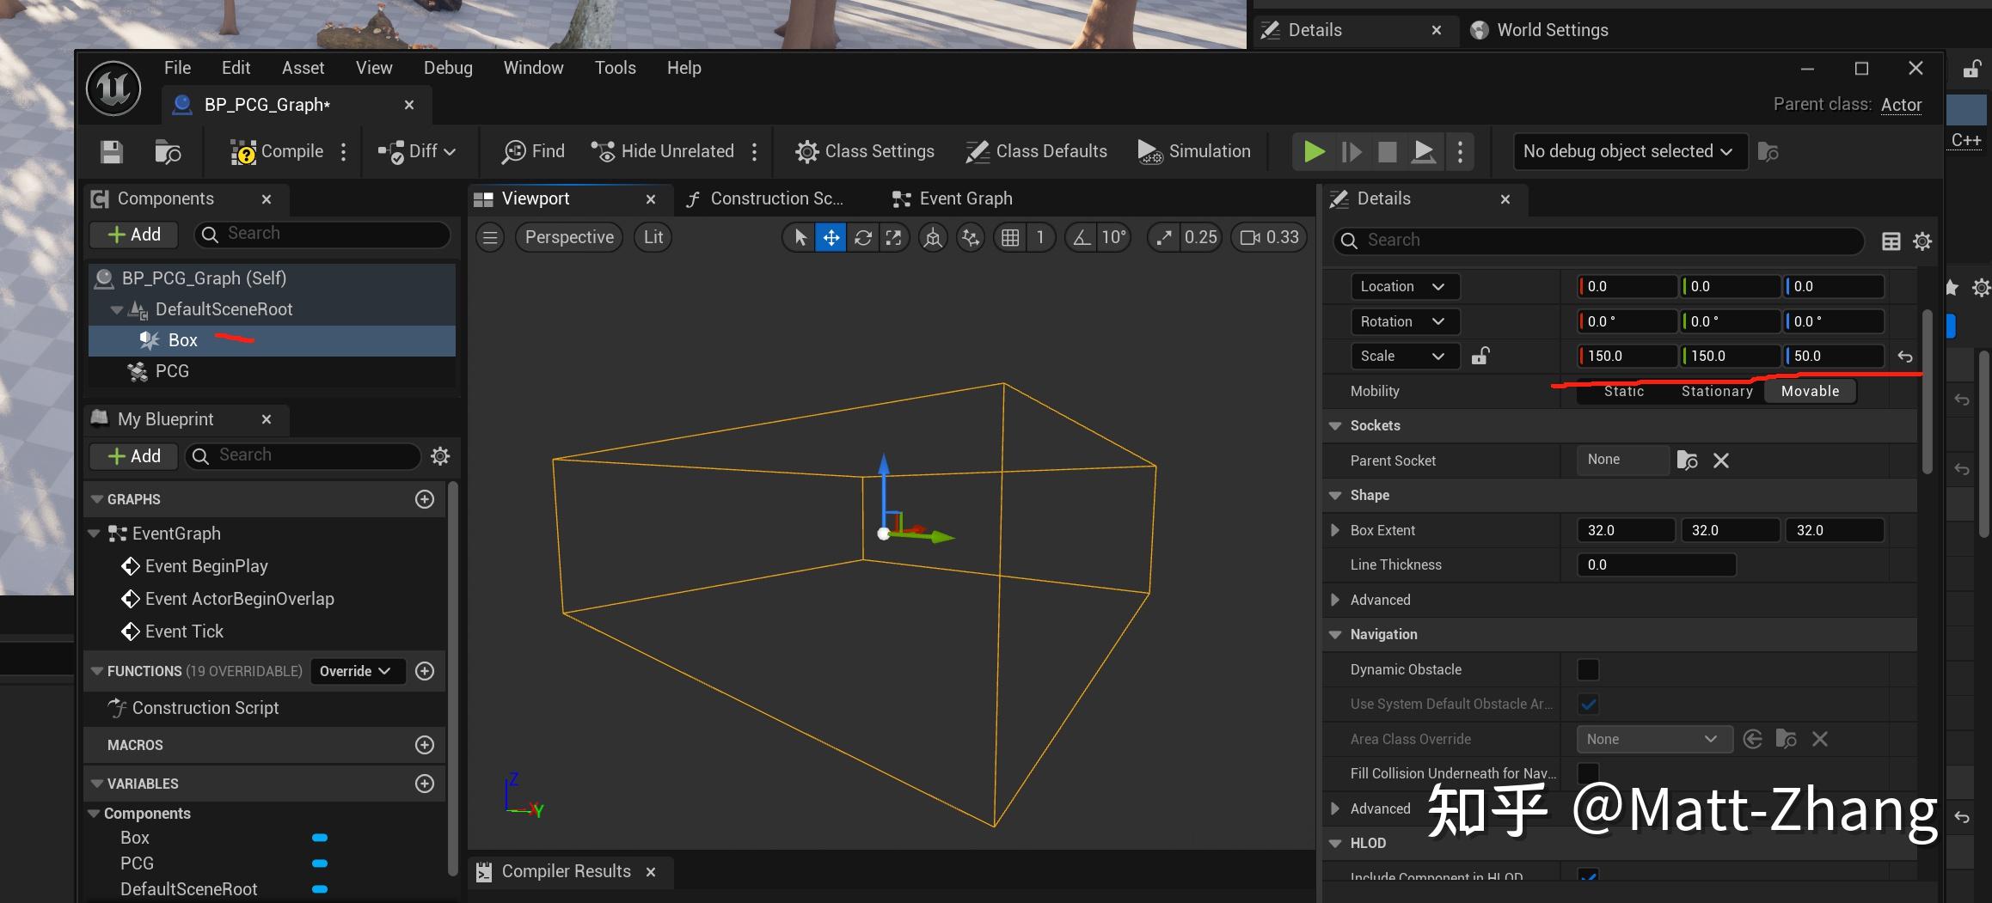
Task: Select the scale transform tool in viewport
Action: pyautogui.click(x=893, y=238)
